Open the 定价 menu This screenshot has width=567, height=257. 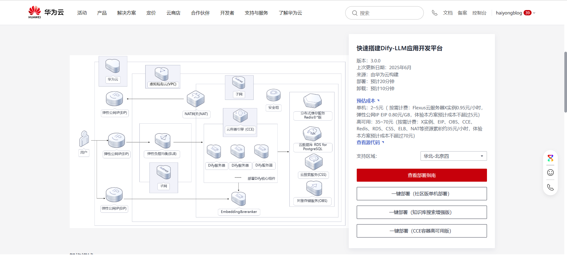pos(151,13)
